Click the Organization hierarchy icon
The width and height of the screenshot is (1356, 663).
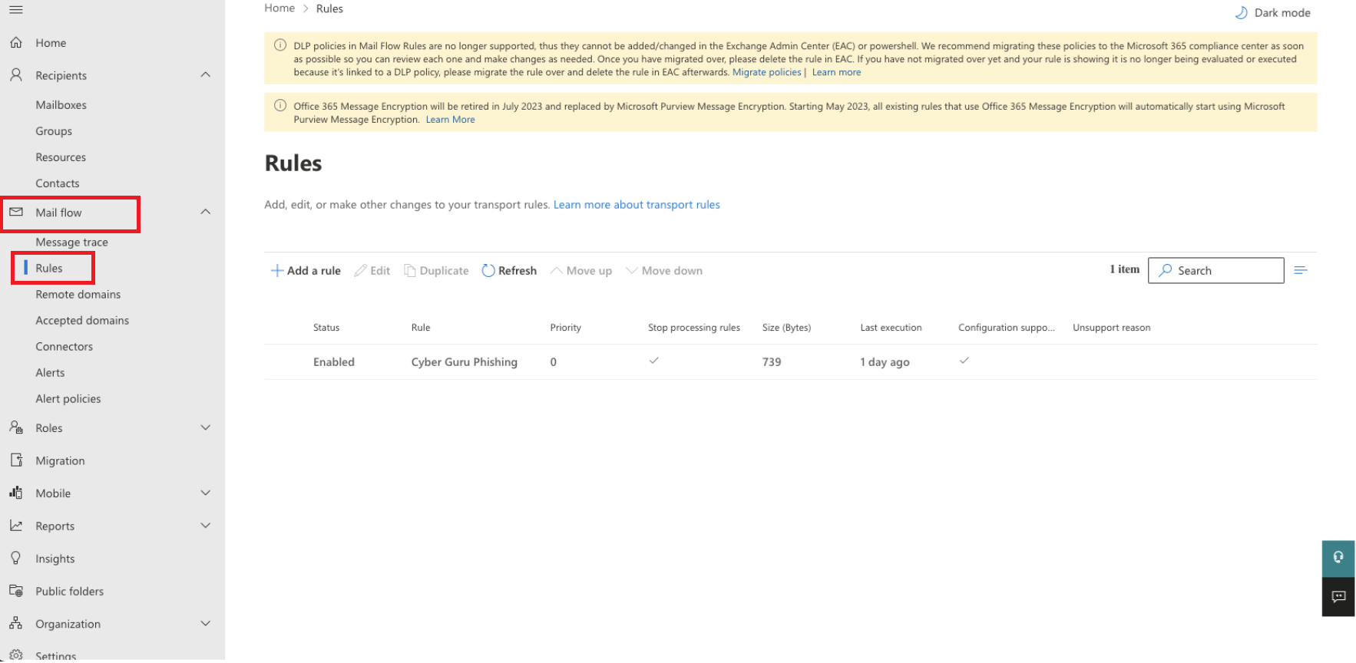(16, 624)
